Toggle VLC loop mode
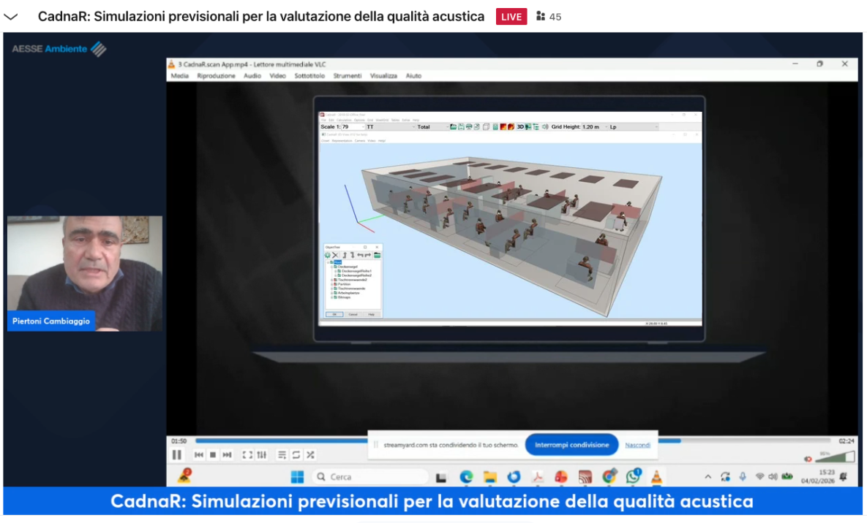 [x=296, y=455]
